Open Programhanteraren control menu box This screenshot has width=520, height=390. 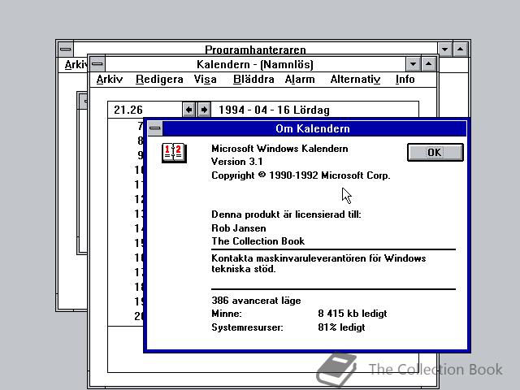(66, 49)
